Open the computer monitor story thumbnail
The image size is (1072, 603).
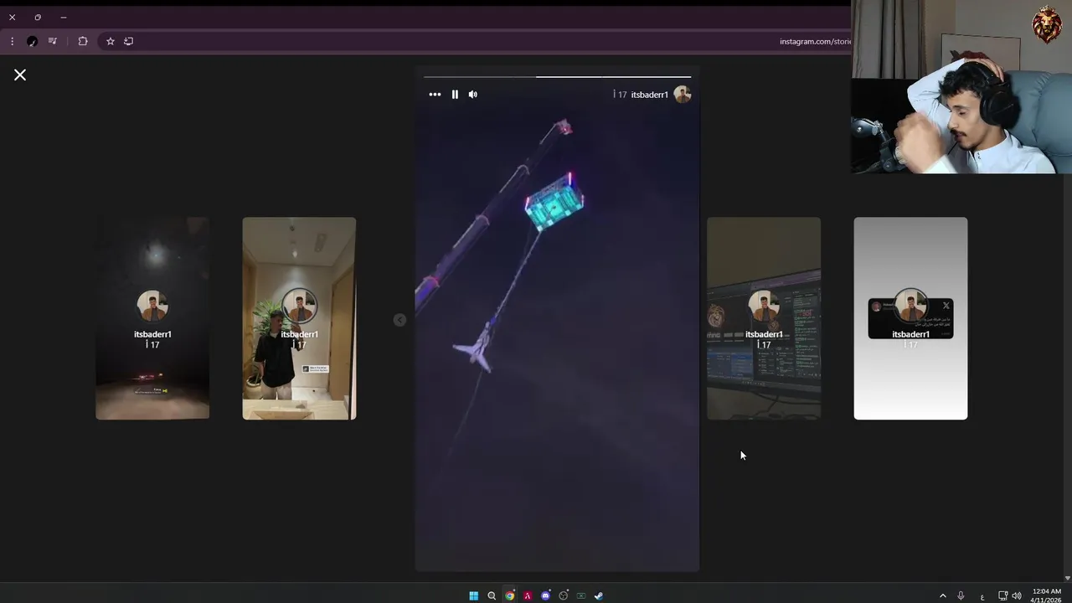[764, 318]
